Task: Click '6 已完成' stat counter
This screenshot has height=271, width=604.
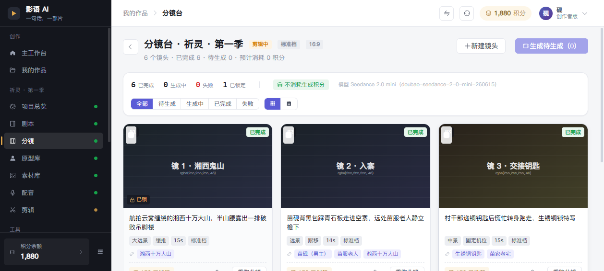Action: [x=142, y=85]
